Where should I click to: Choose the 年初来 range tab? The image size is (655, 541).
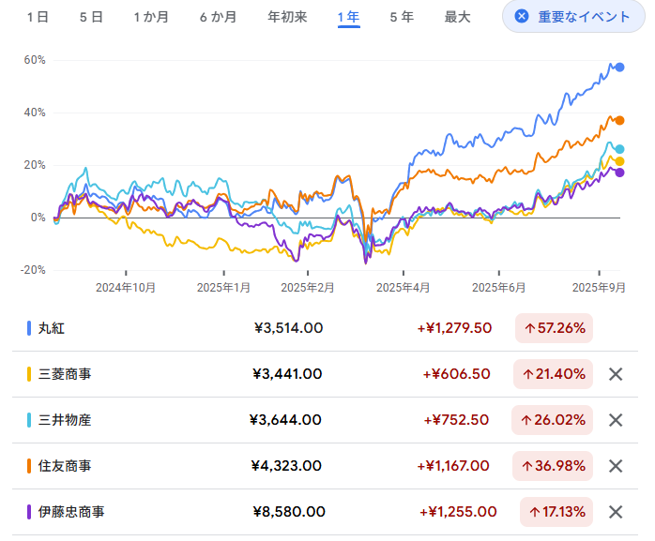tap(287, 17)
